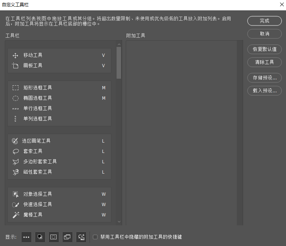Click the W shortcut of 快速选择工具

pyautogui.click(x=104, y=205)
